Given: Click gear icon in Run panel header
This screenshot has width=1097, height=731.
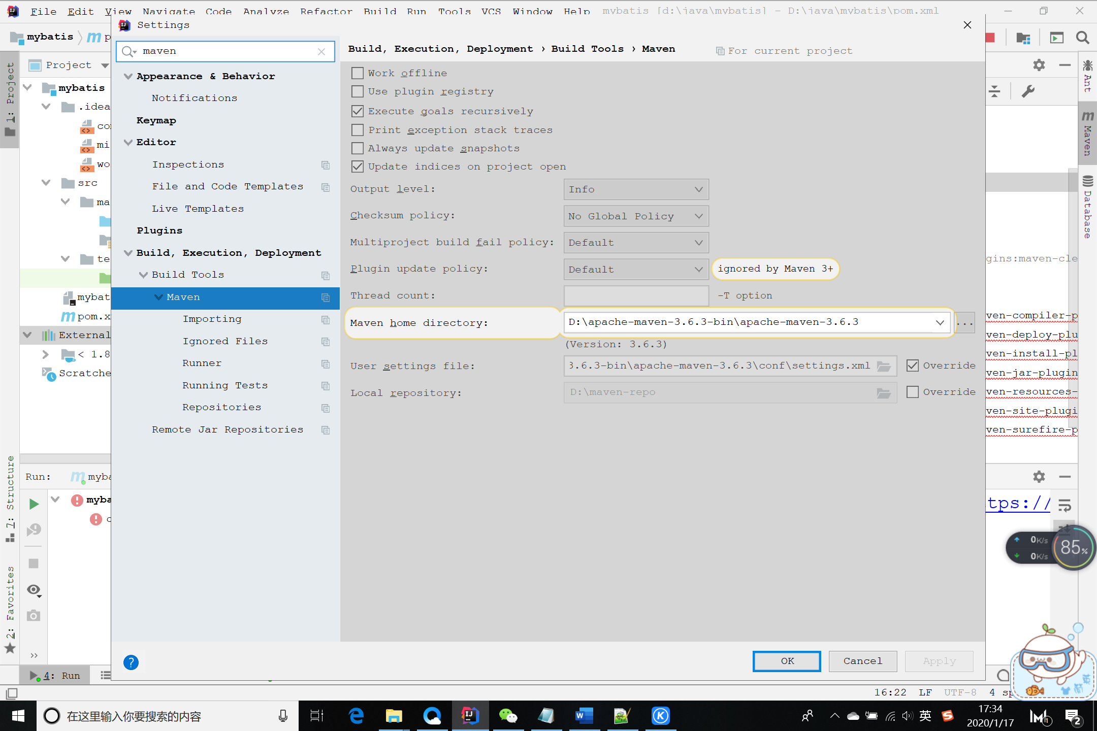Looking at the screenshot, I should click(x=1039, y=476).
